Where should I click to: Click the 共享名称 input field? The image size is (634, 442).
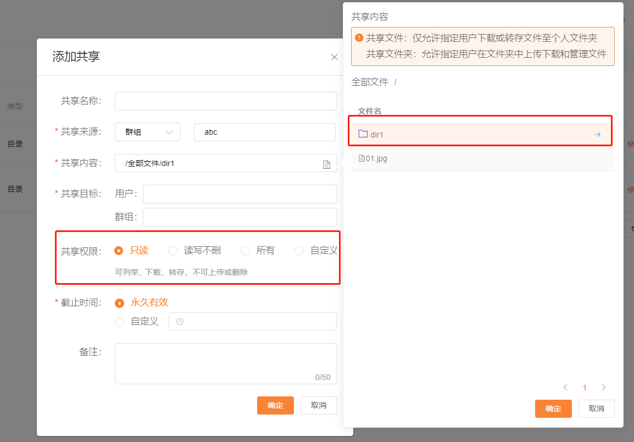226,101
